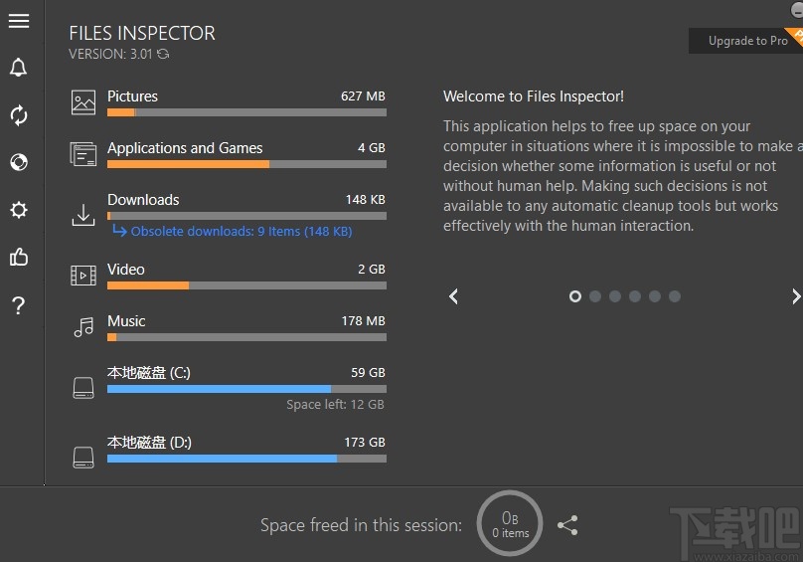The width and height of the screenshot is (803, 562).
Task: Open the hamburger menu
Action: click(x=18, y=21)
